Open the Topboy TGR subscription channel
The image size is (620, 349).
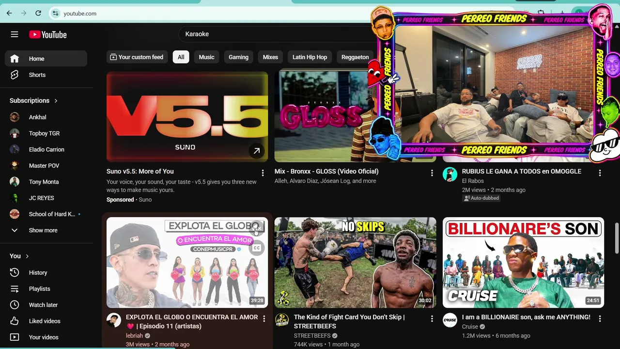(x=46, y=133)
